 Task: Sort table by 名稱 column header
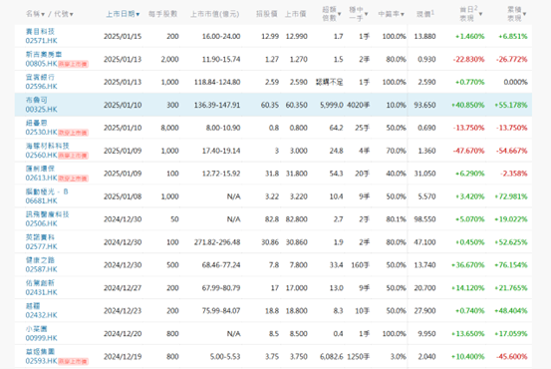[35, 14]
